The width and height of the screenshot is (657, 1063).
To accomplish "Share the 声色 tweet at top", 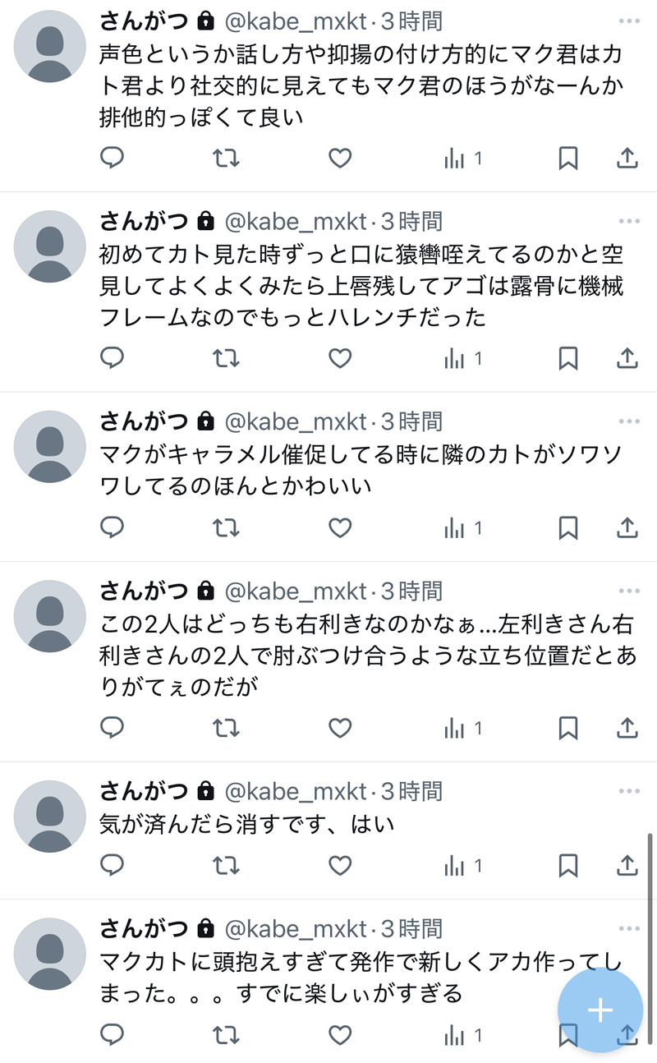I will click(627, 158).
